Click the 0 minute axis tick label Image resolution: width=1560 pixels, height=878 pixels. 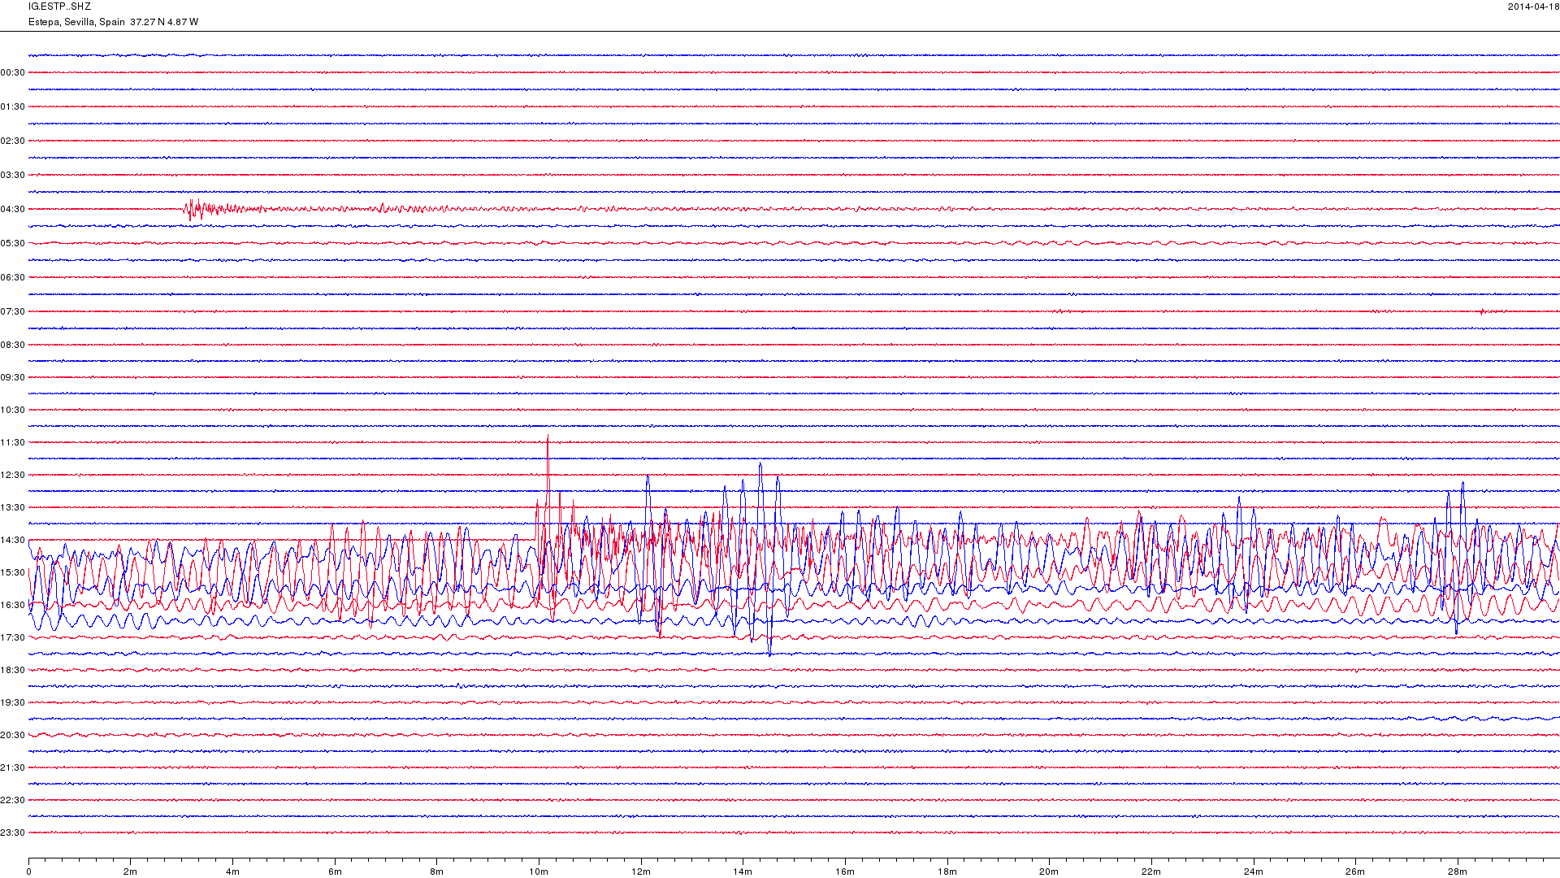tap(28, 871)
